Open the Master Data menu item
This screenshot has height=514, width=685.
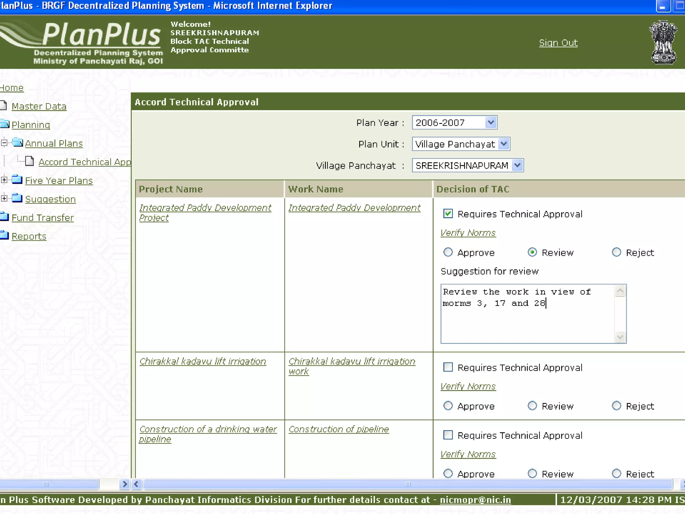coord(39,106)
